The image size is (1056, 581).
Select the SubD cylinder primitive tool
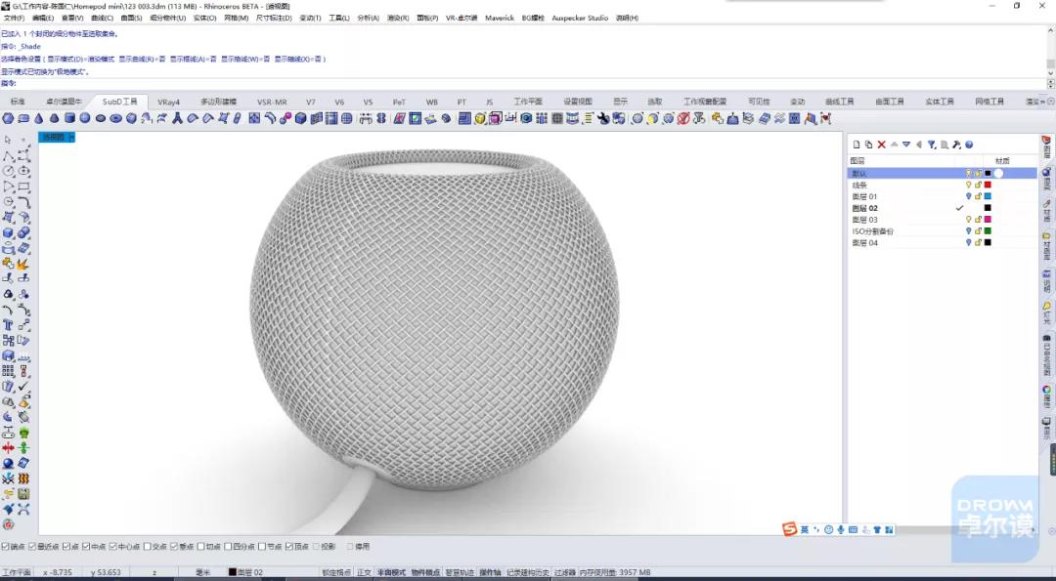pos(69,118)
